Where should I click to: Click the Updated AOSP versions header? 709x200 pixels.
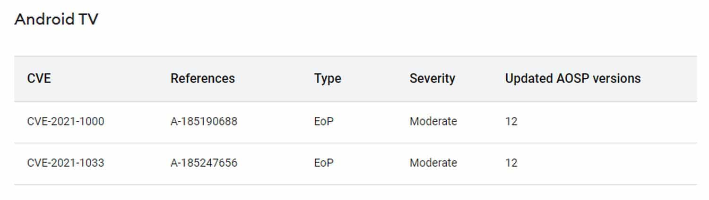[x=572, y=78]
